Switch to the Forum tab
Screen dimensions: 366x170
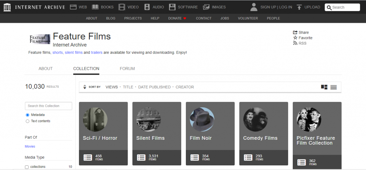pos(127,69)
